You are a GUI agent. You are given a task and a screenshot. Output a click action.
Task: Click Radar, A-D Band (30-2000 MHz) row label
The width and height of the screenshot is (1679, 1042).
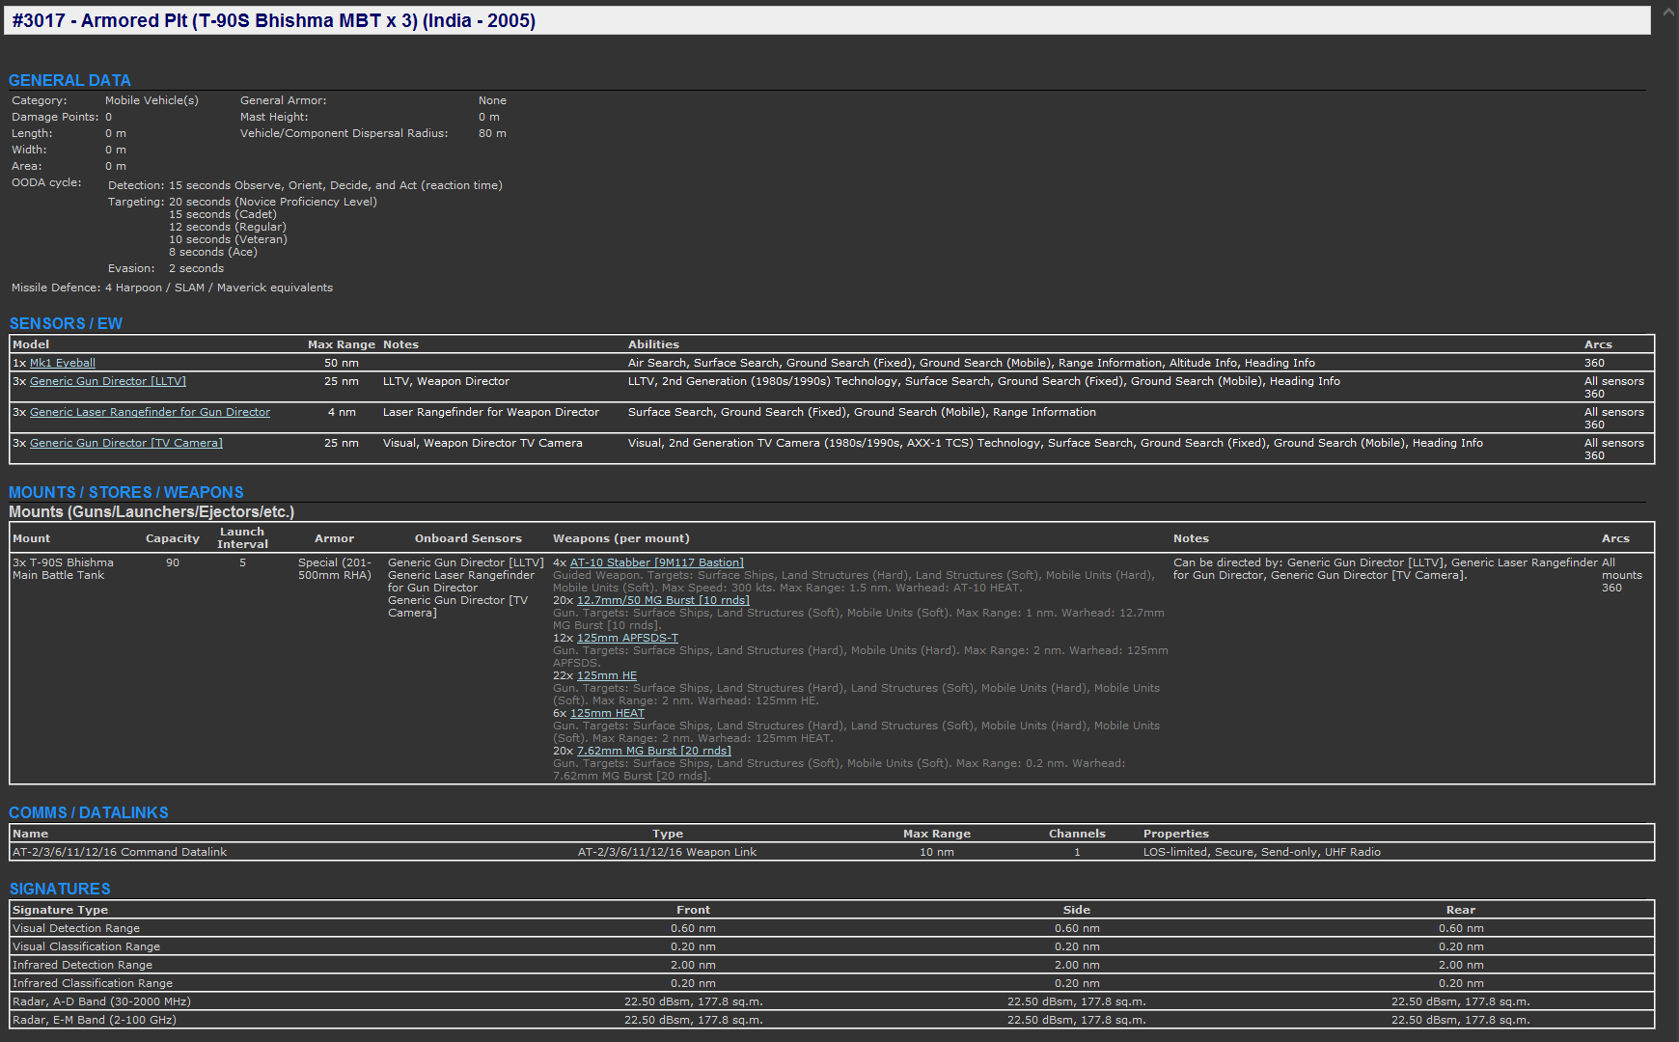coord(101,1001)
